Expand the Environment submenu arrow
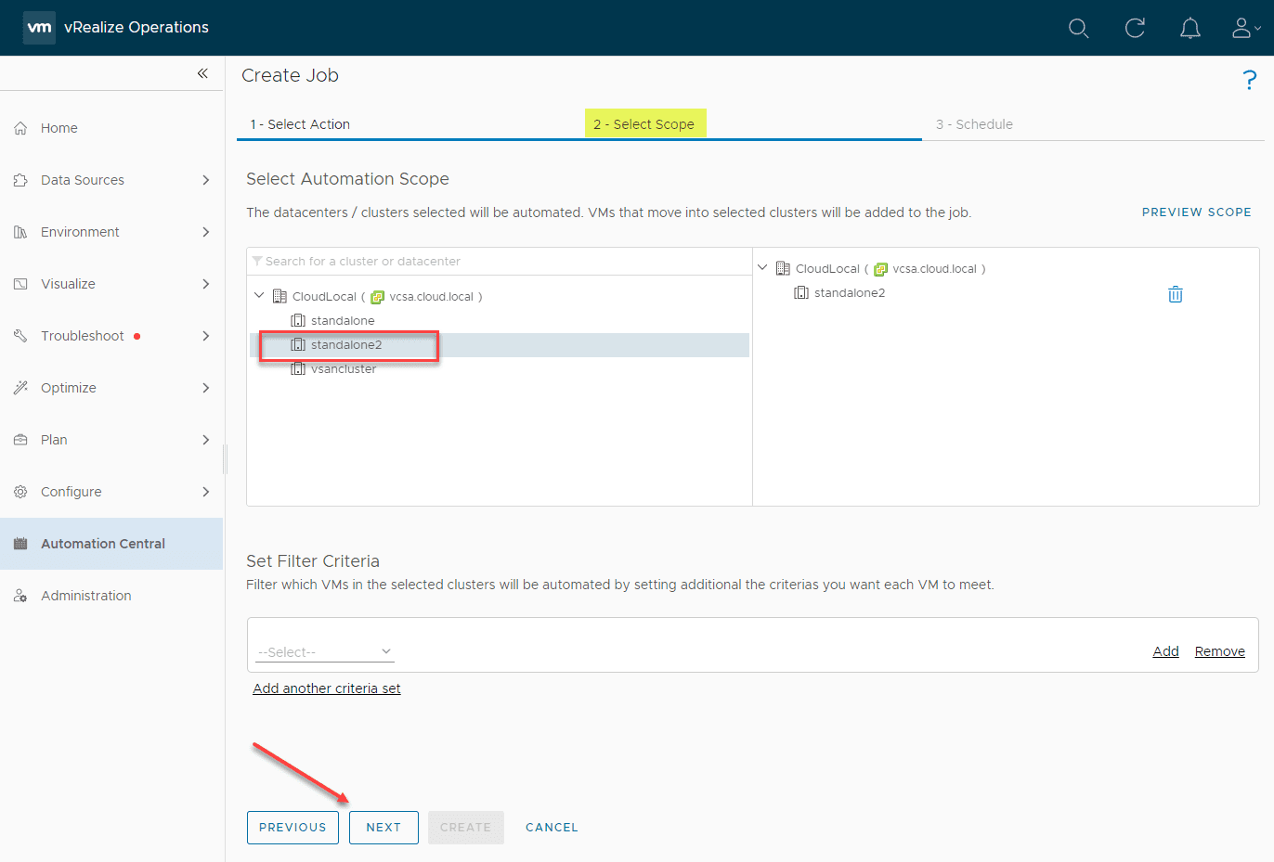The image size is (1274, 862). 206,232
